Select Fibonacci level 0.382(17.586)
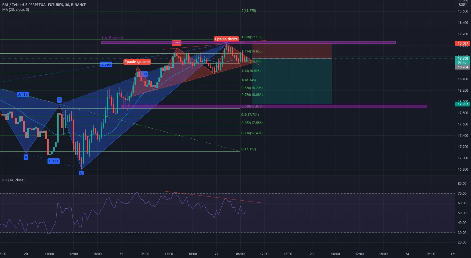This screenshot has height=258, width=471. point(252,123)
